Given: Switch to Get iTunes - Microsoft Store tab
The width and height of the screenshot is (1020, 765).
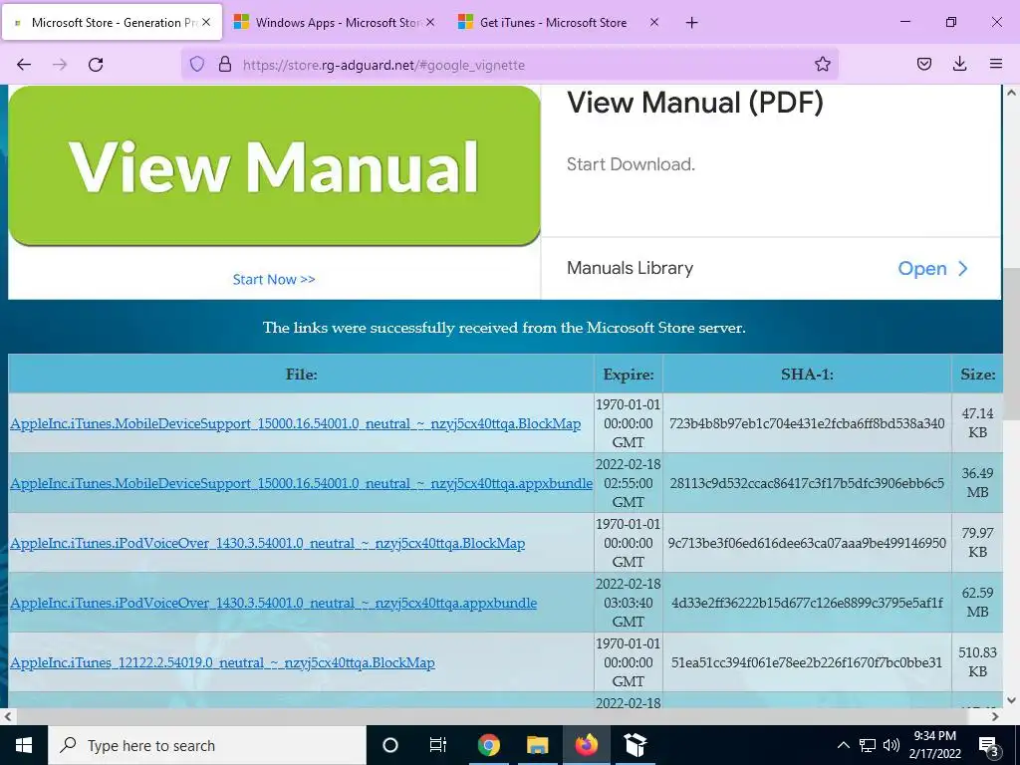Looking at the screenshot, I should pos(560,22).
